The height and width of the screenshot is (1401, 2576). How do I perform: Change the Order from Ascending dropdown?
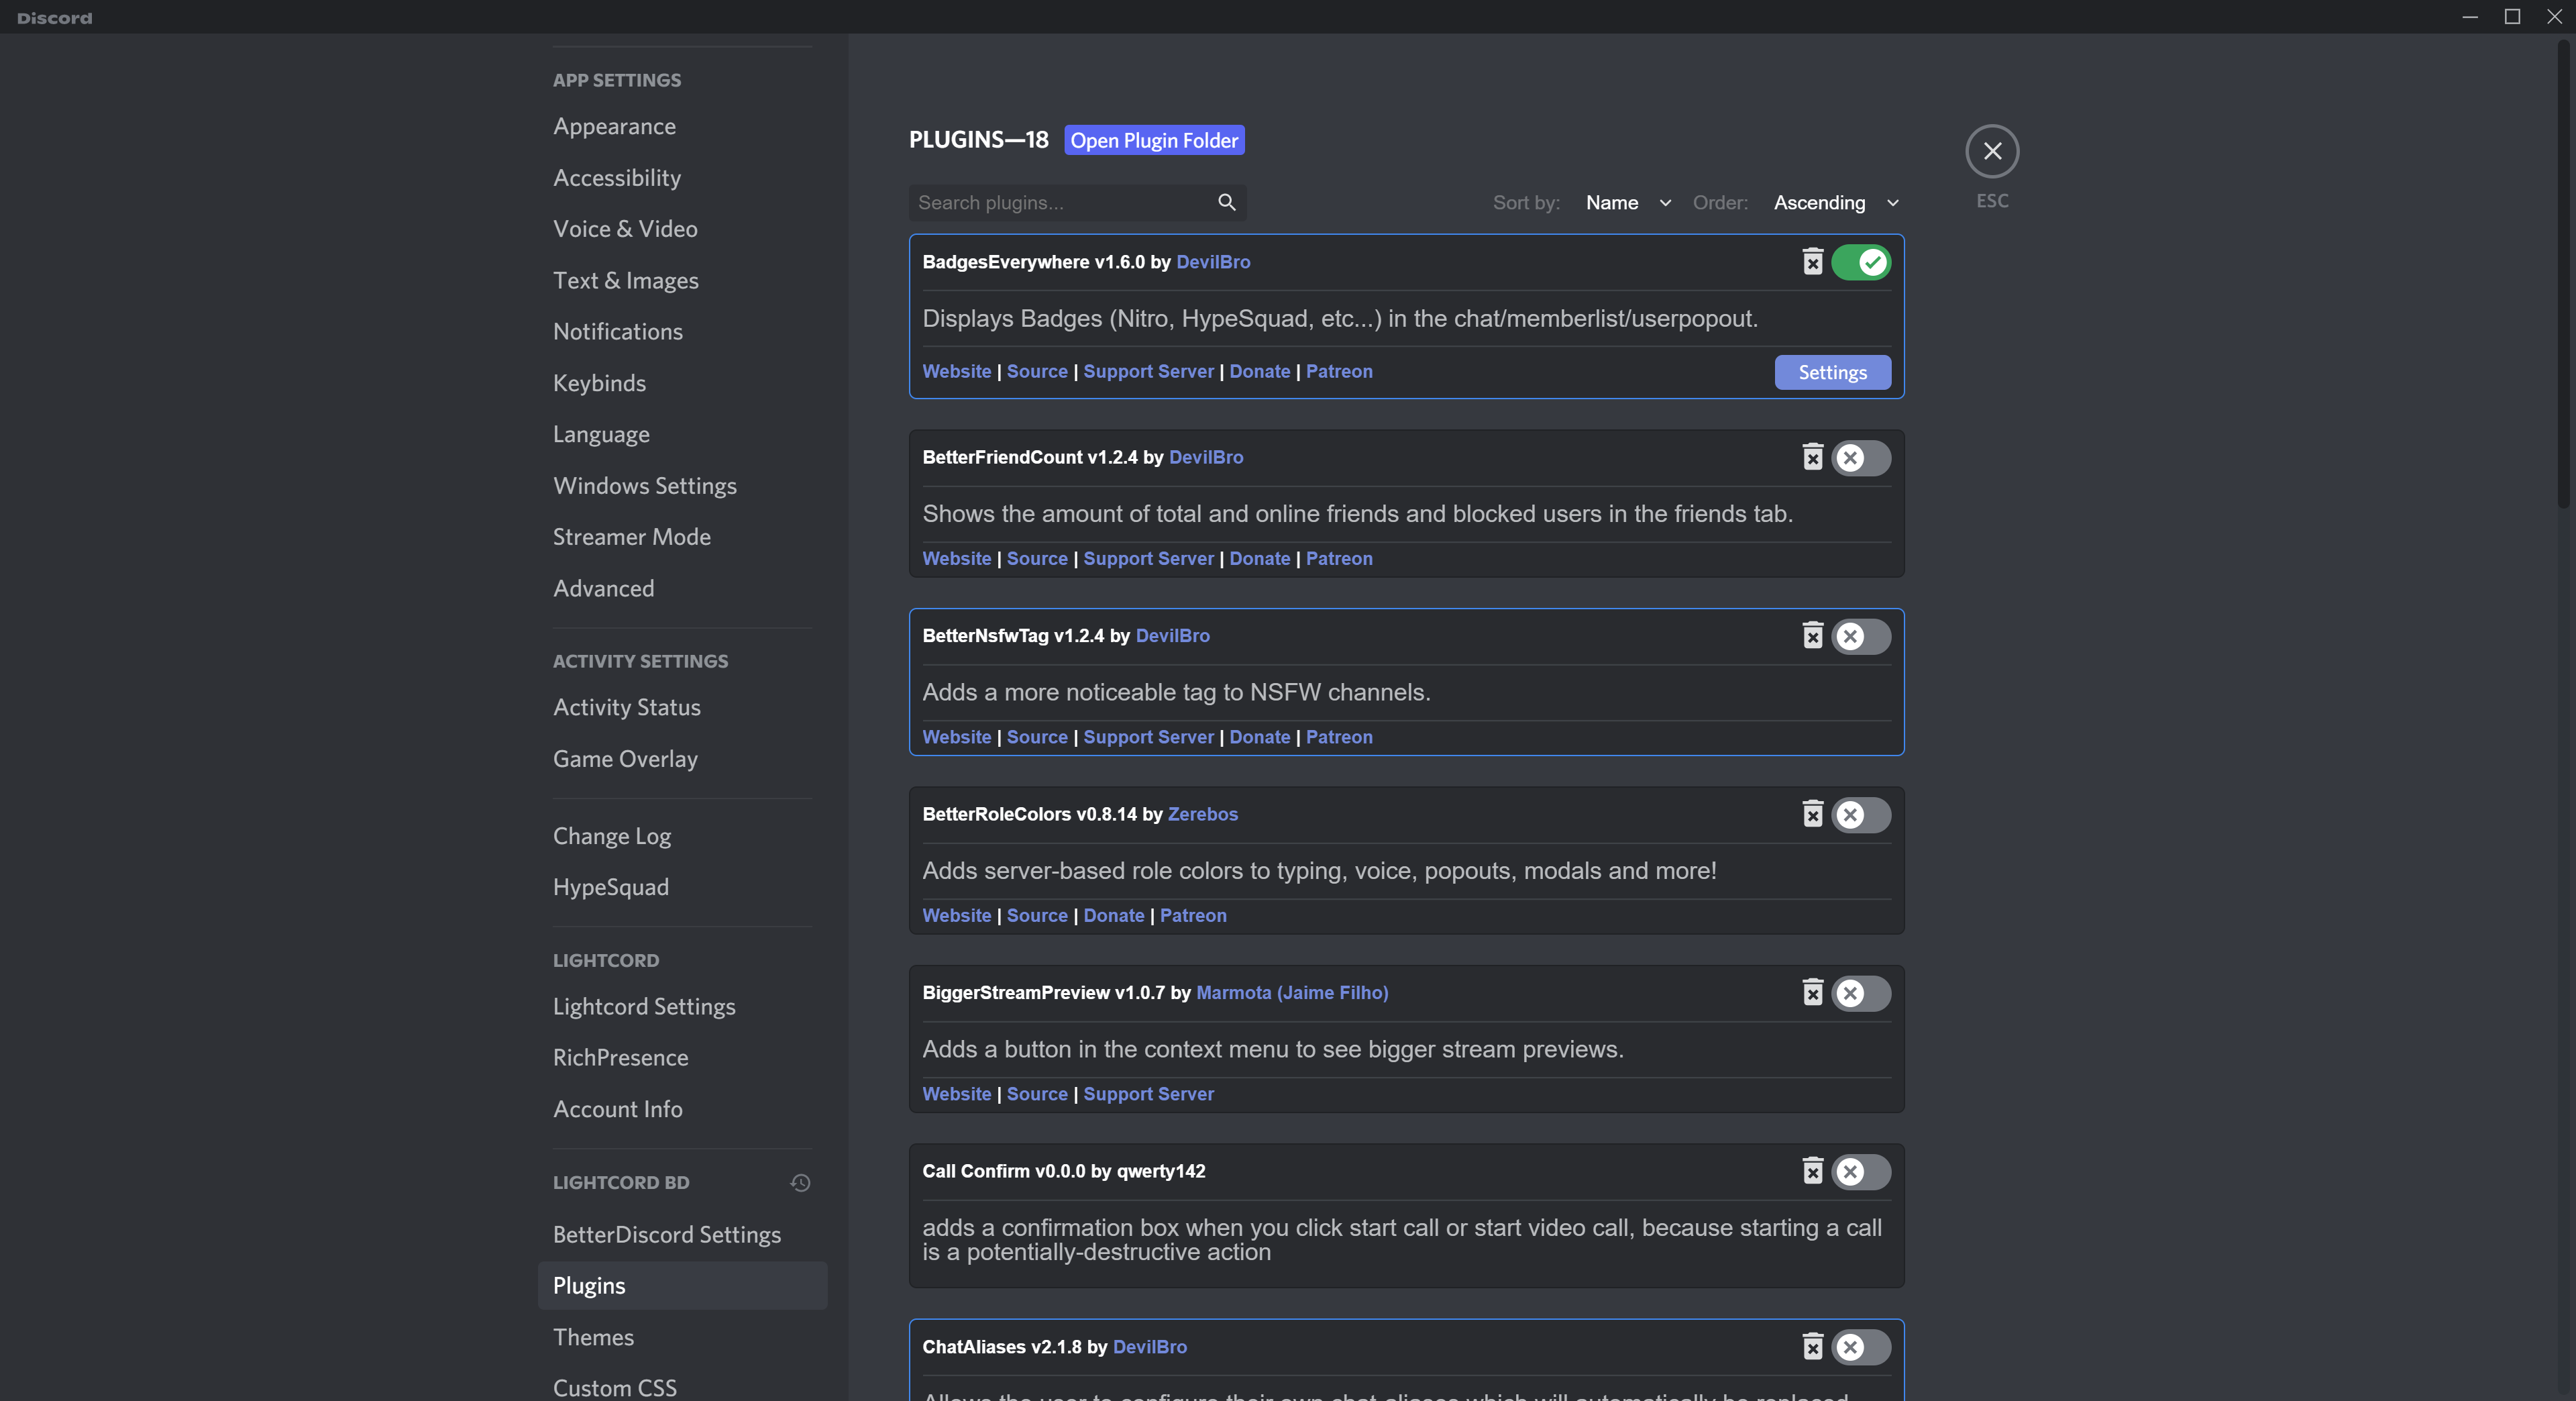1836,203
